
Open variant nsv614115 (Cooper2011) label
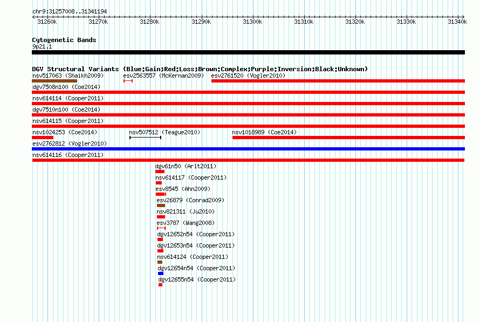(x=68, y=121)
